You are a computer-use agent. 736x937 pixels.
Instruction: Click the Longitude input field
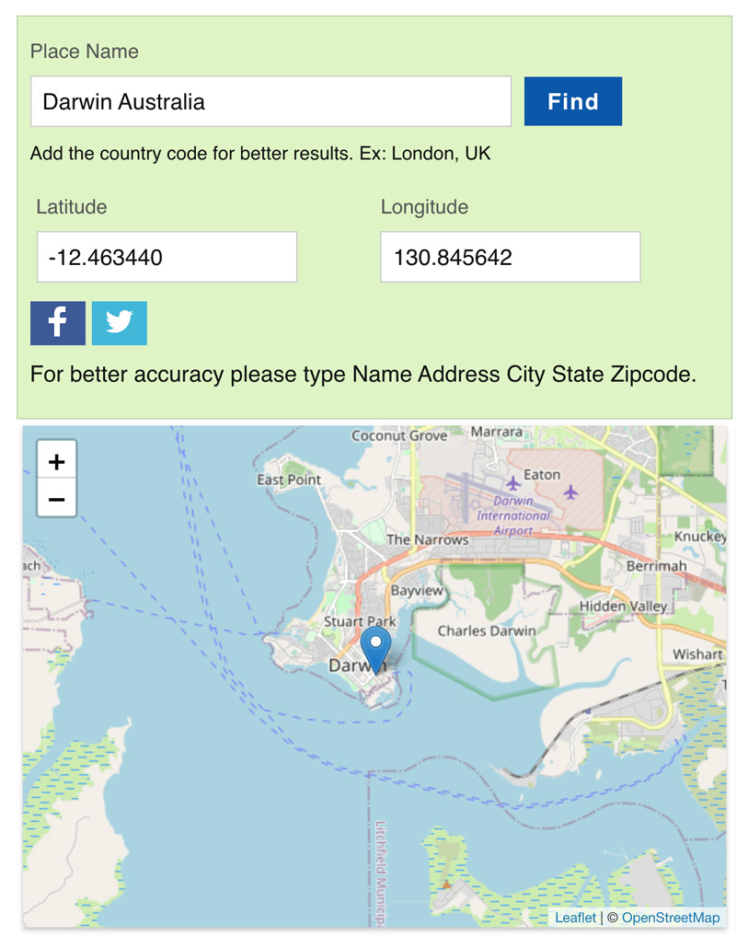511,257
